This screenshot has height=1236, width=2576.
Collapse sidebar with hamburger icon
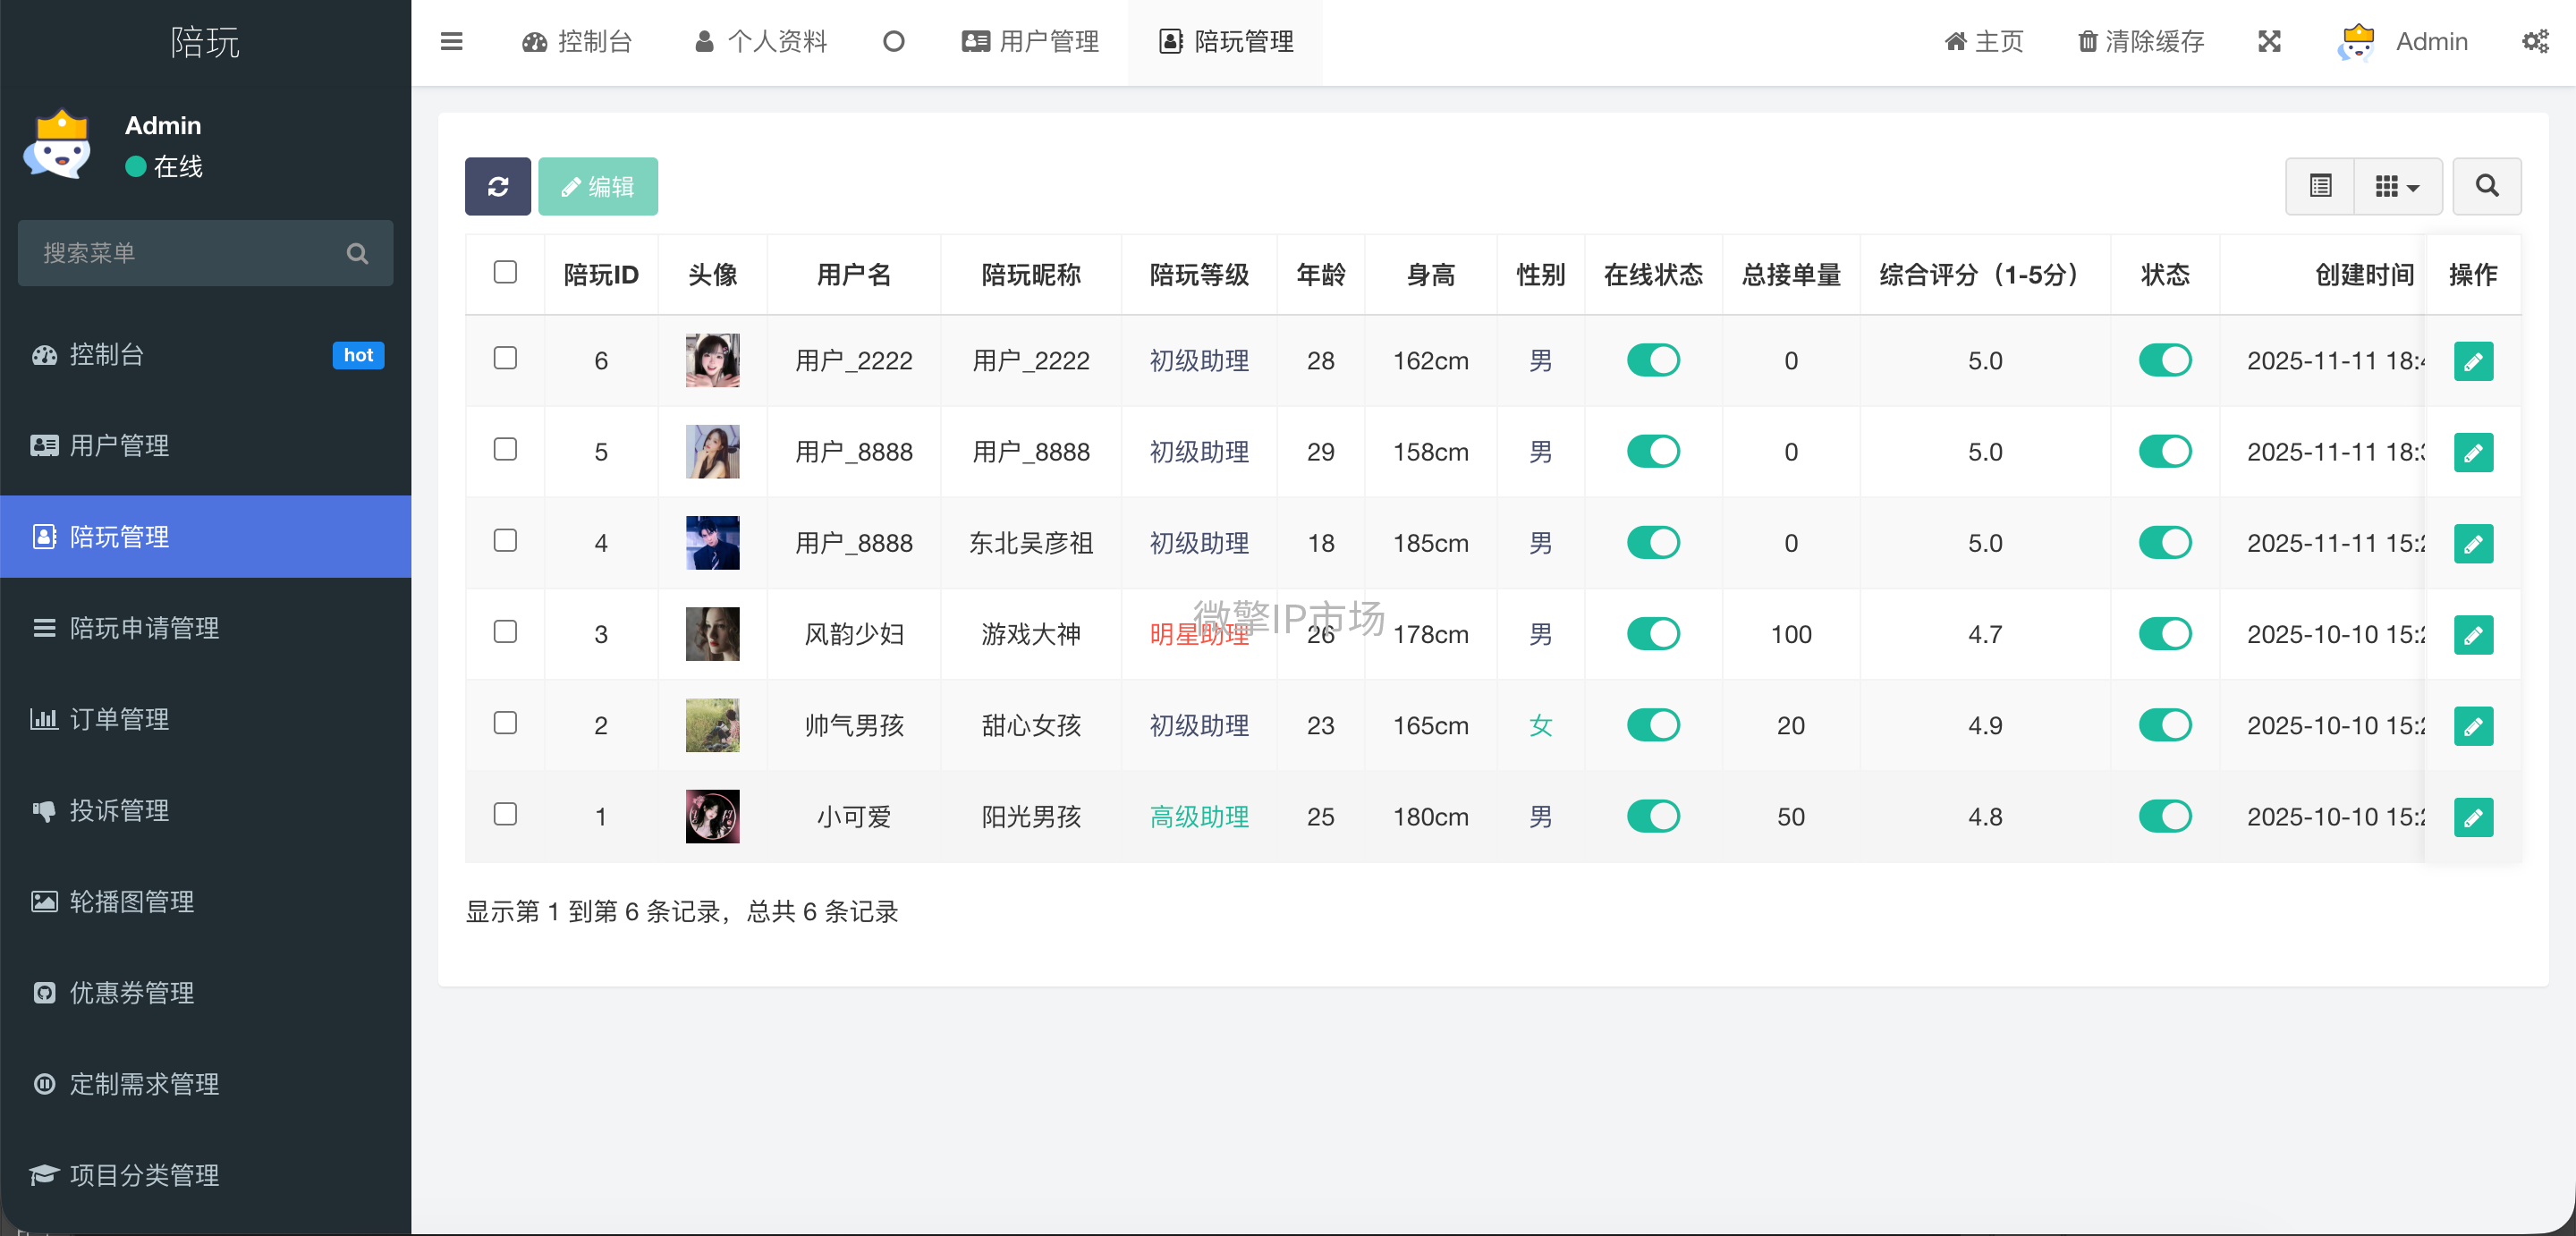coord(451,41)
